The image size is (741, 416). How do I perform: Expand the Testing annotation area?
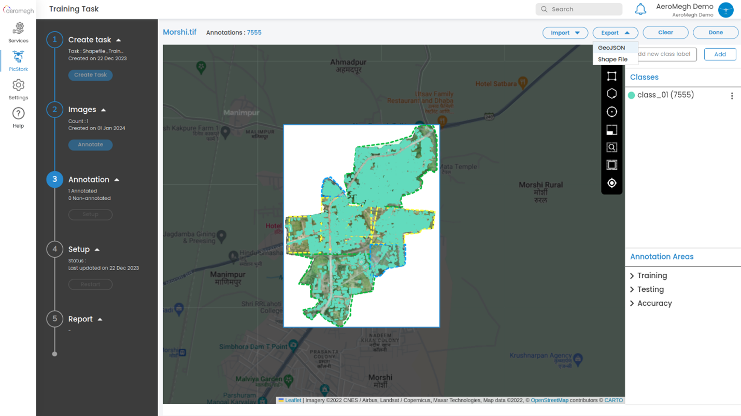[x=650, y=290]
